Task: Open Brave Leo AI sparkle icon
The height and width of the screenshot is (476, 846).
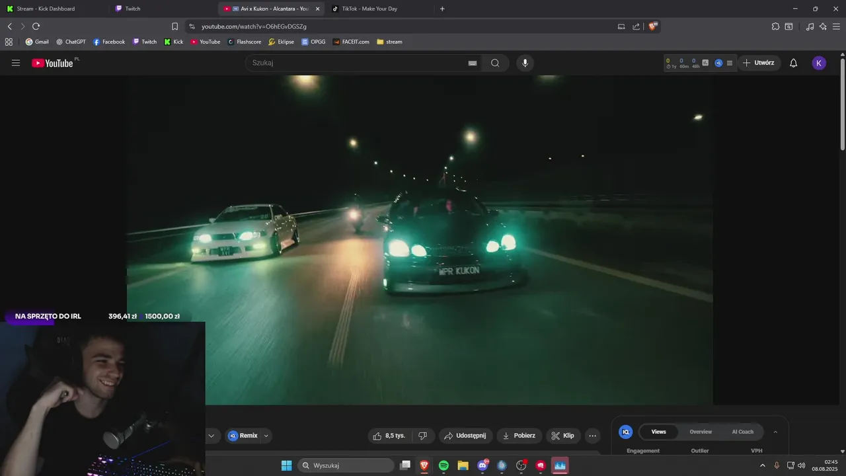Action: coord(823,26)
